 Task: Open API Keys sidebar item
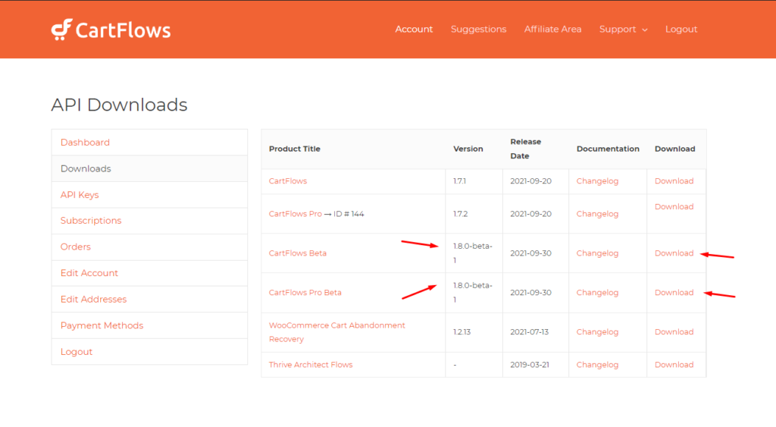click(x=80, y=195)
